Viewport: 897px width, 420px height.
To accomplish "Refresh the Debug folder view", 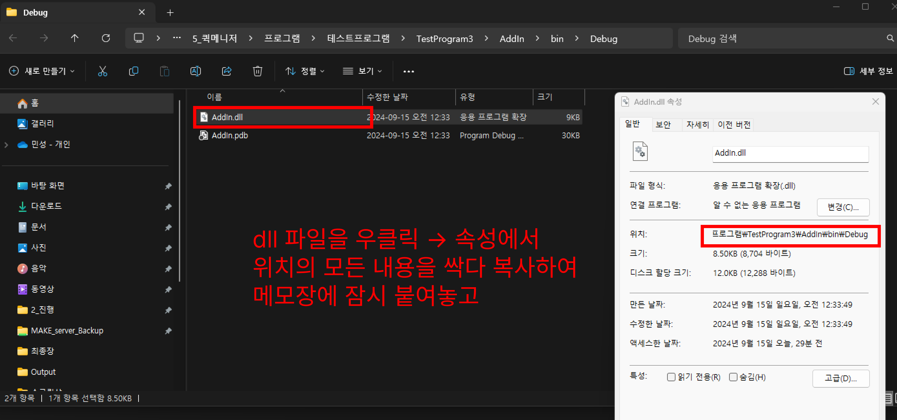I will tap(106, 38).
